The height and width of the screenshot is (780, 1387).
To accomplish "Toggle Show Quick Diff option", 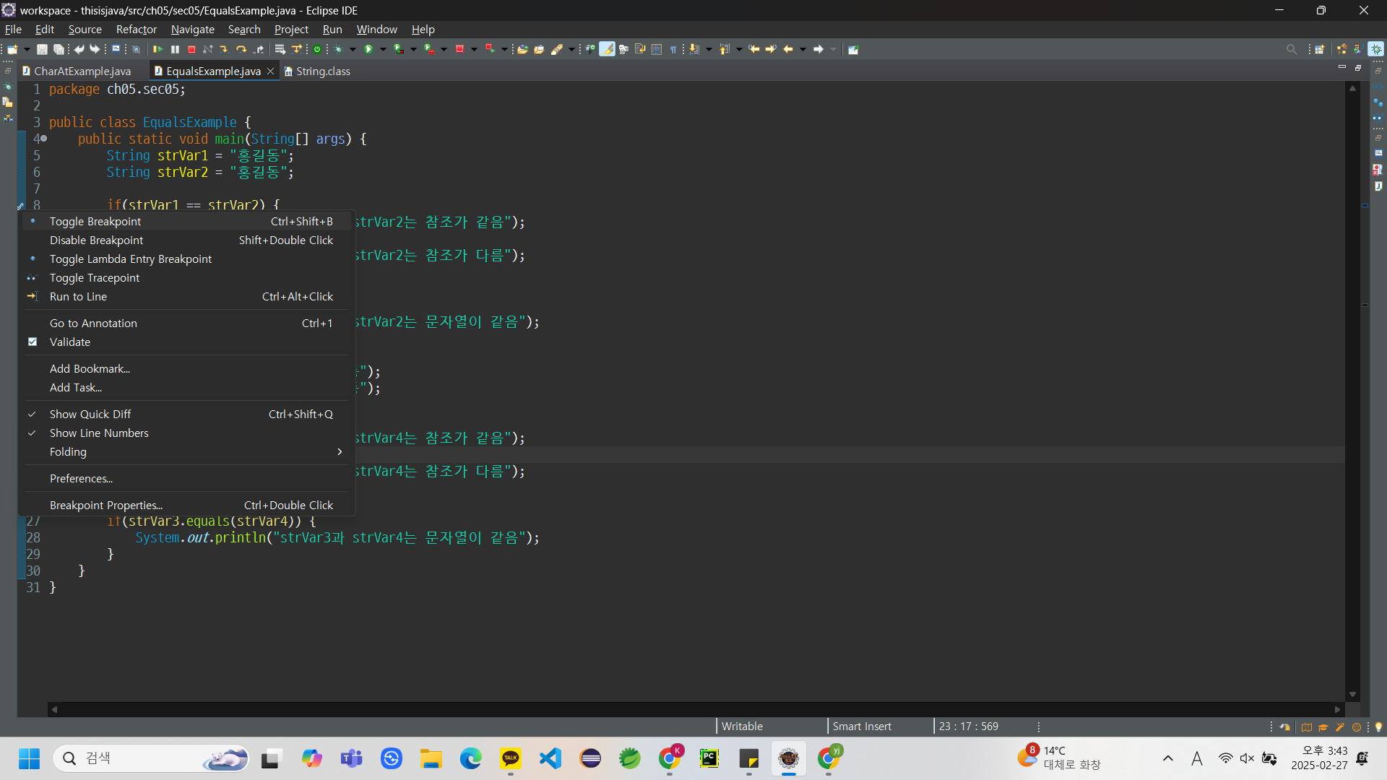I will click(x=90, y=414).
